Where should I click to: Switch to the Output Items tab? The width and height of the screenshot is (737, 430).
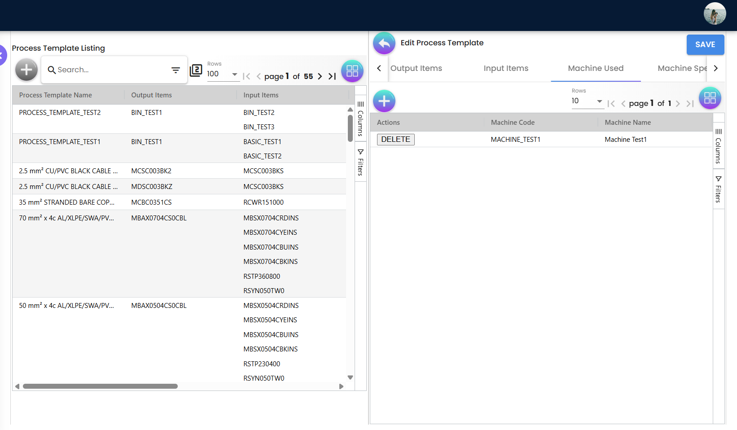(416, 68)
